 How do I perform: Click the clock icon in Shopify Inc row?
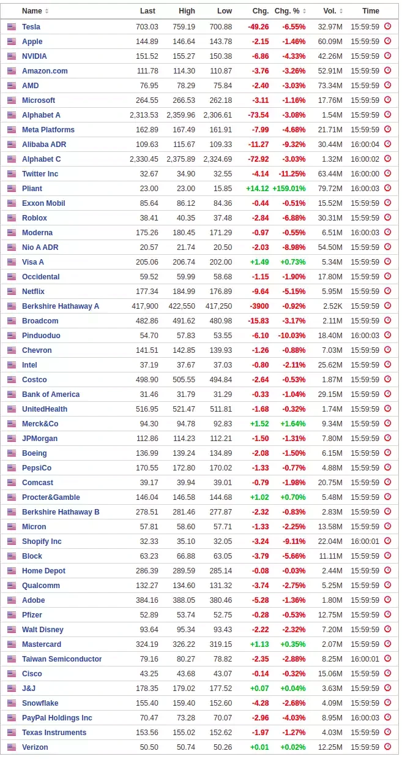pyautogui.click(x=387, y=541)
